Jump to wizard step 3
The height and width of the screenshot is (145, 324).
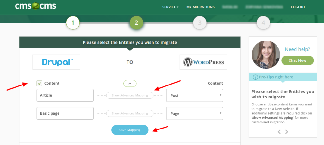[200, 22]
